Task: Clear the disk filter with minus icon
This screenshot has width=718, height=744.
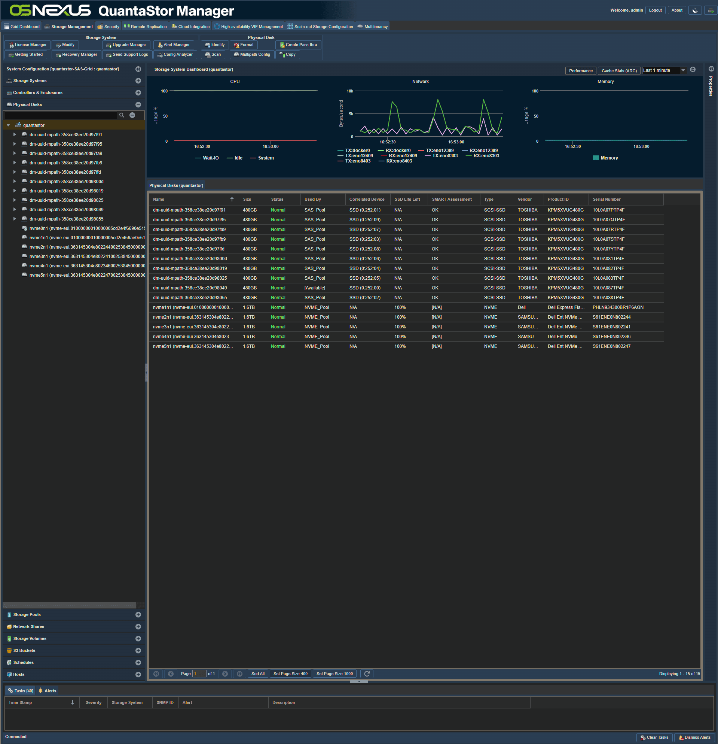Action: tap(132, 115)
